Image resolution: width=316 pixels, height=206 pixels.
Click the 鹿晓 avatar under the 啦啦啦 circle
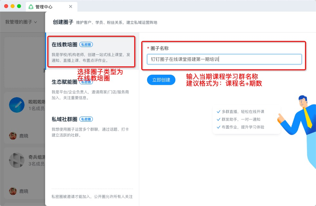[x=13, y=136]
